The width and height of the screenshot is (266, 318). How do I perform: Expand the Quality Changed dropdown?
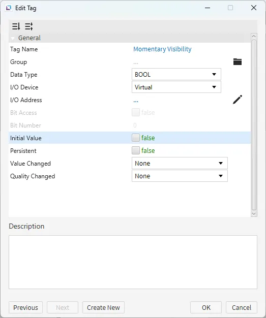[180, 176]
